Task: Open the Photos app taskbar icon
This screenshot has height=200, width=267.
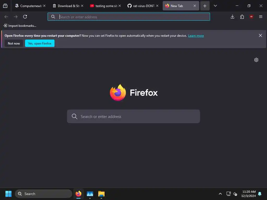Action: [x=90, y=194]
